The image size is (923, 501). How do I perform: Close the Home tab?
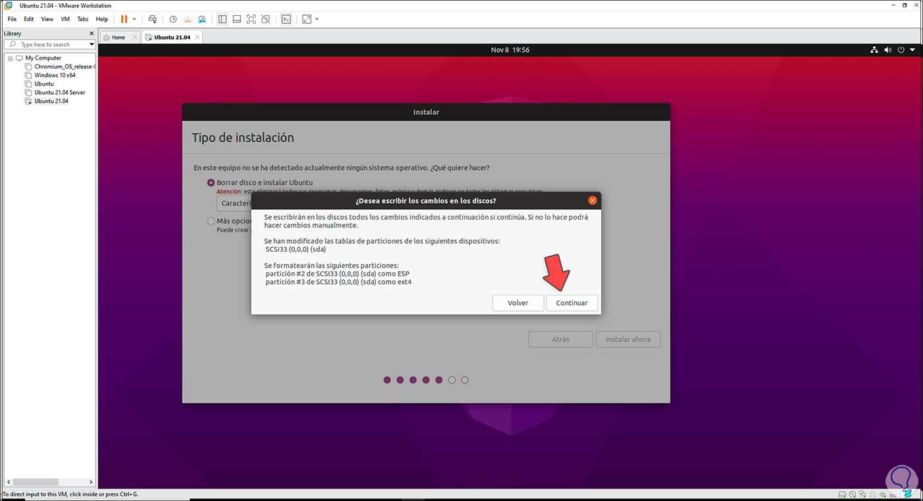(135, 38)
